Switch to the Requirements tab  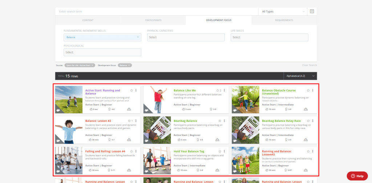(284, 20)
